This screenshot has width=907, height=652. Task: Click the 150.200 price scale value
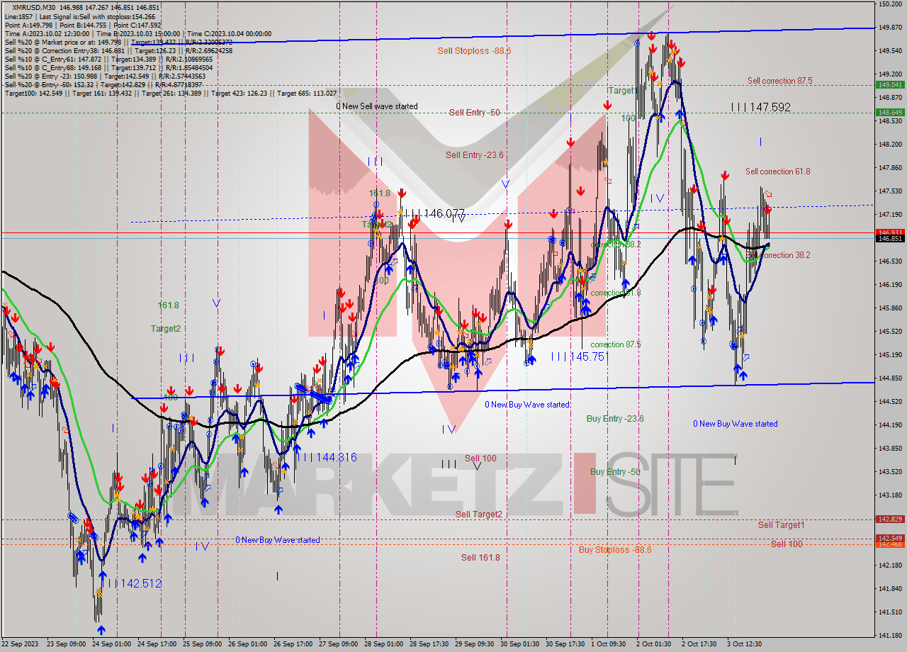pyautogui.click(x=890, y=4)
